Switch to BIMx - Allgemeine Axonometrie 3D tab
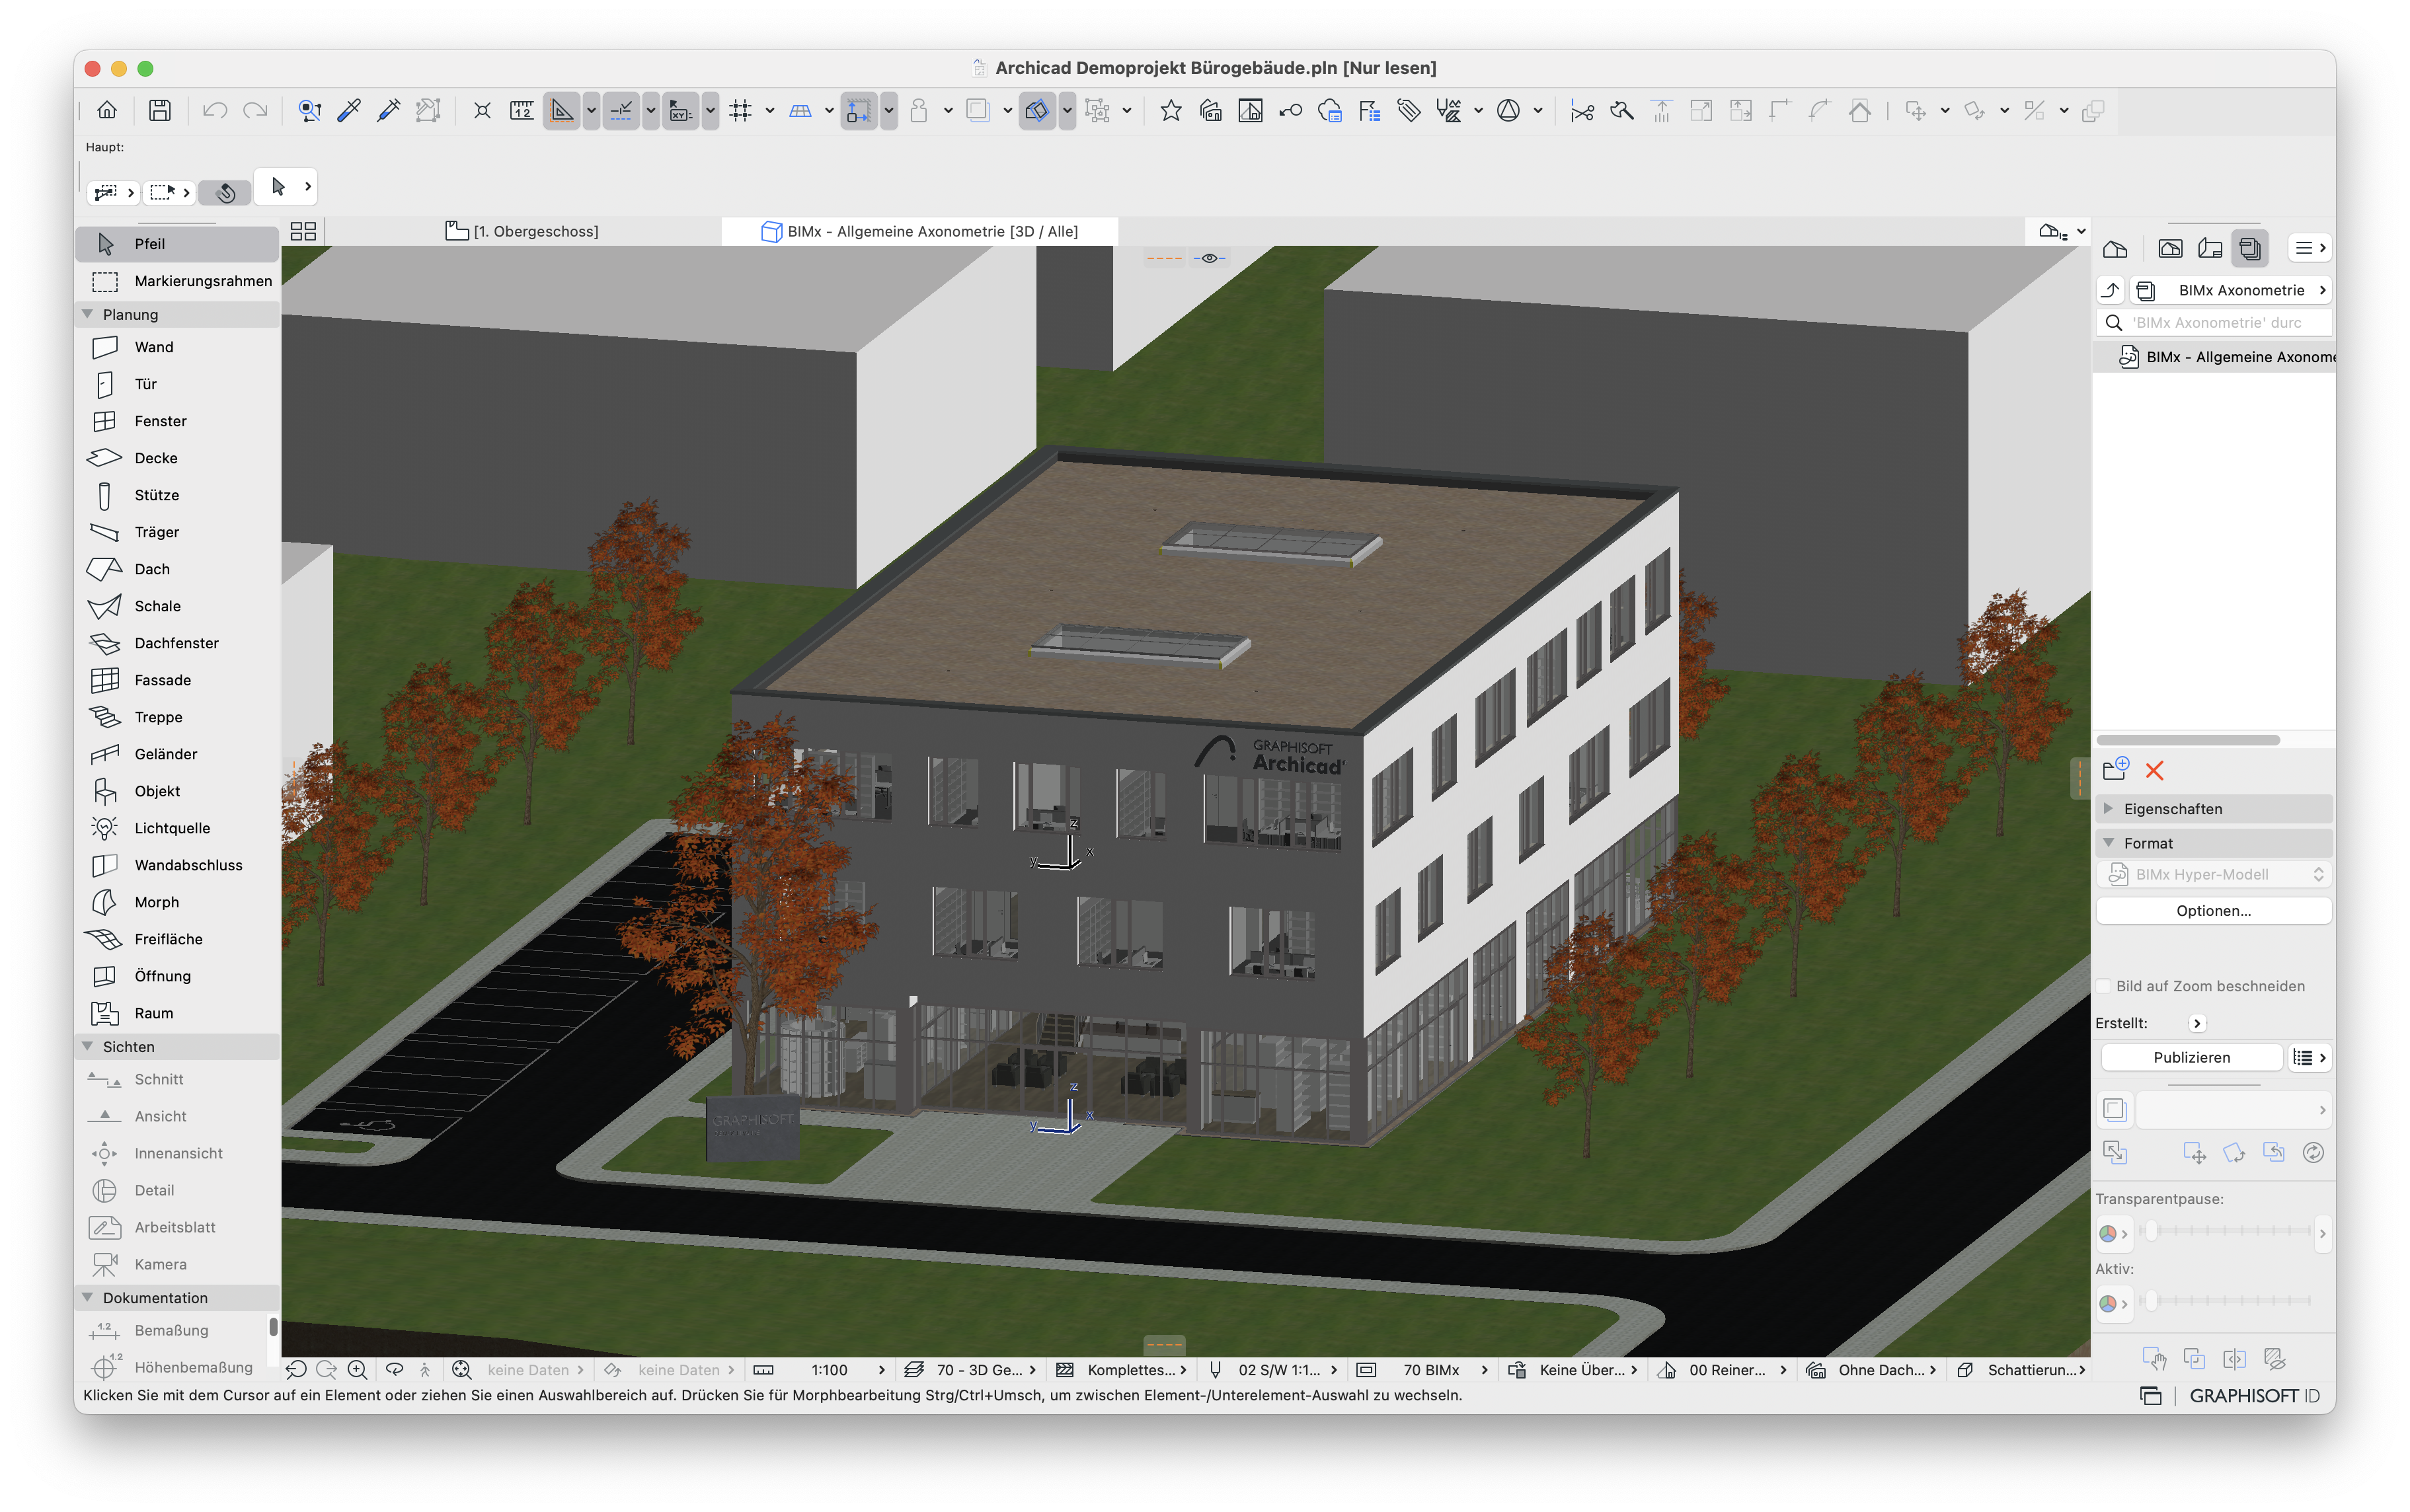 point(920,231)
